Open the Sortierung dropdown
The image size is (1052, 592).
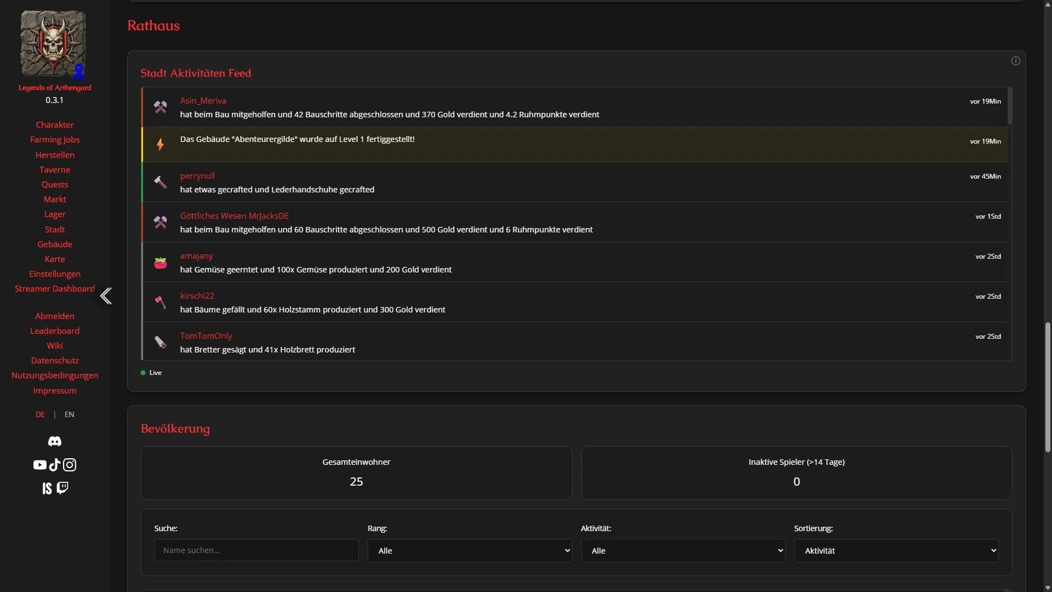pyautogui.click(x=896, y=550)
